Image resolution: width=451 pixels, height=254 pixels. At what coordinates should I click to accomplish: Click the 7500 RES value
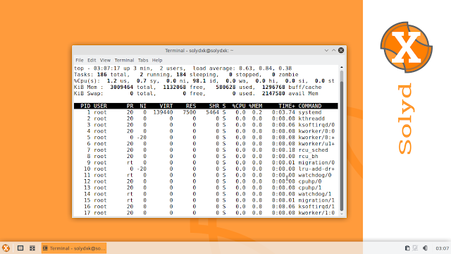tap(190, 112)
